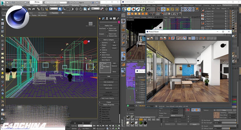Screen dimensions: 241x130
Task: Click the Redo arrow in 3ds Max toolbar
Action: tap(33, 9)
